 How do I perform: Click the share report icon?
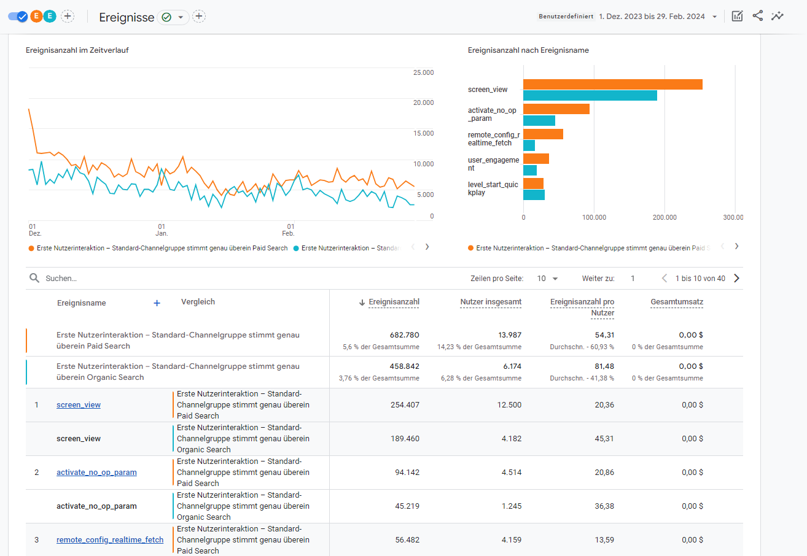757,17
